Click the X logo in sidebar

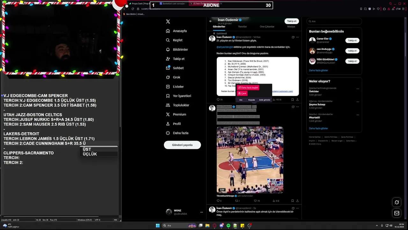168,21
